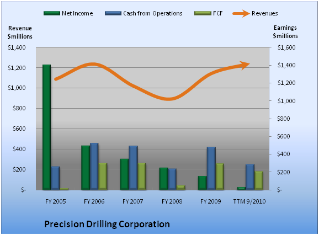Click the TTM 9/2010 FCF bar
The height and width of the screenshot is (235, 319).
click(x=259, y=180)
